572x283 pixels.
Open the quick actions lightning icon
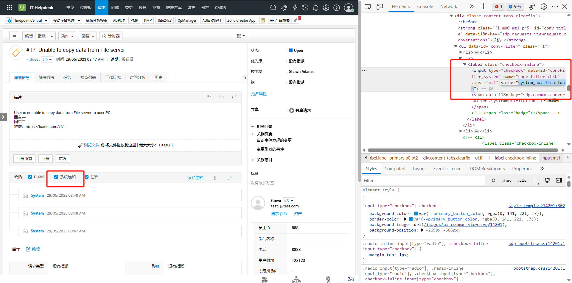point(295,8)
